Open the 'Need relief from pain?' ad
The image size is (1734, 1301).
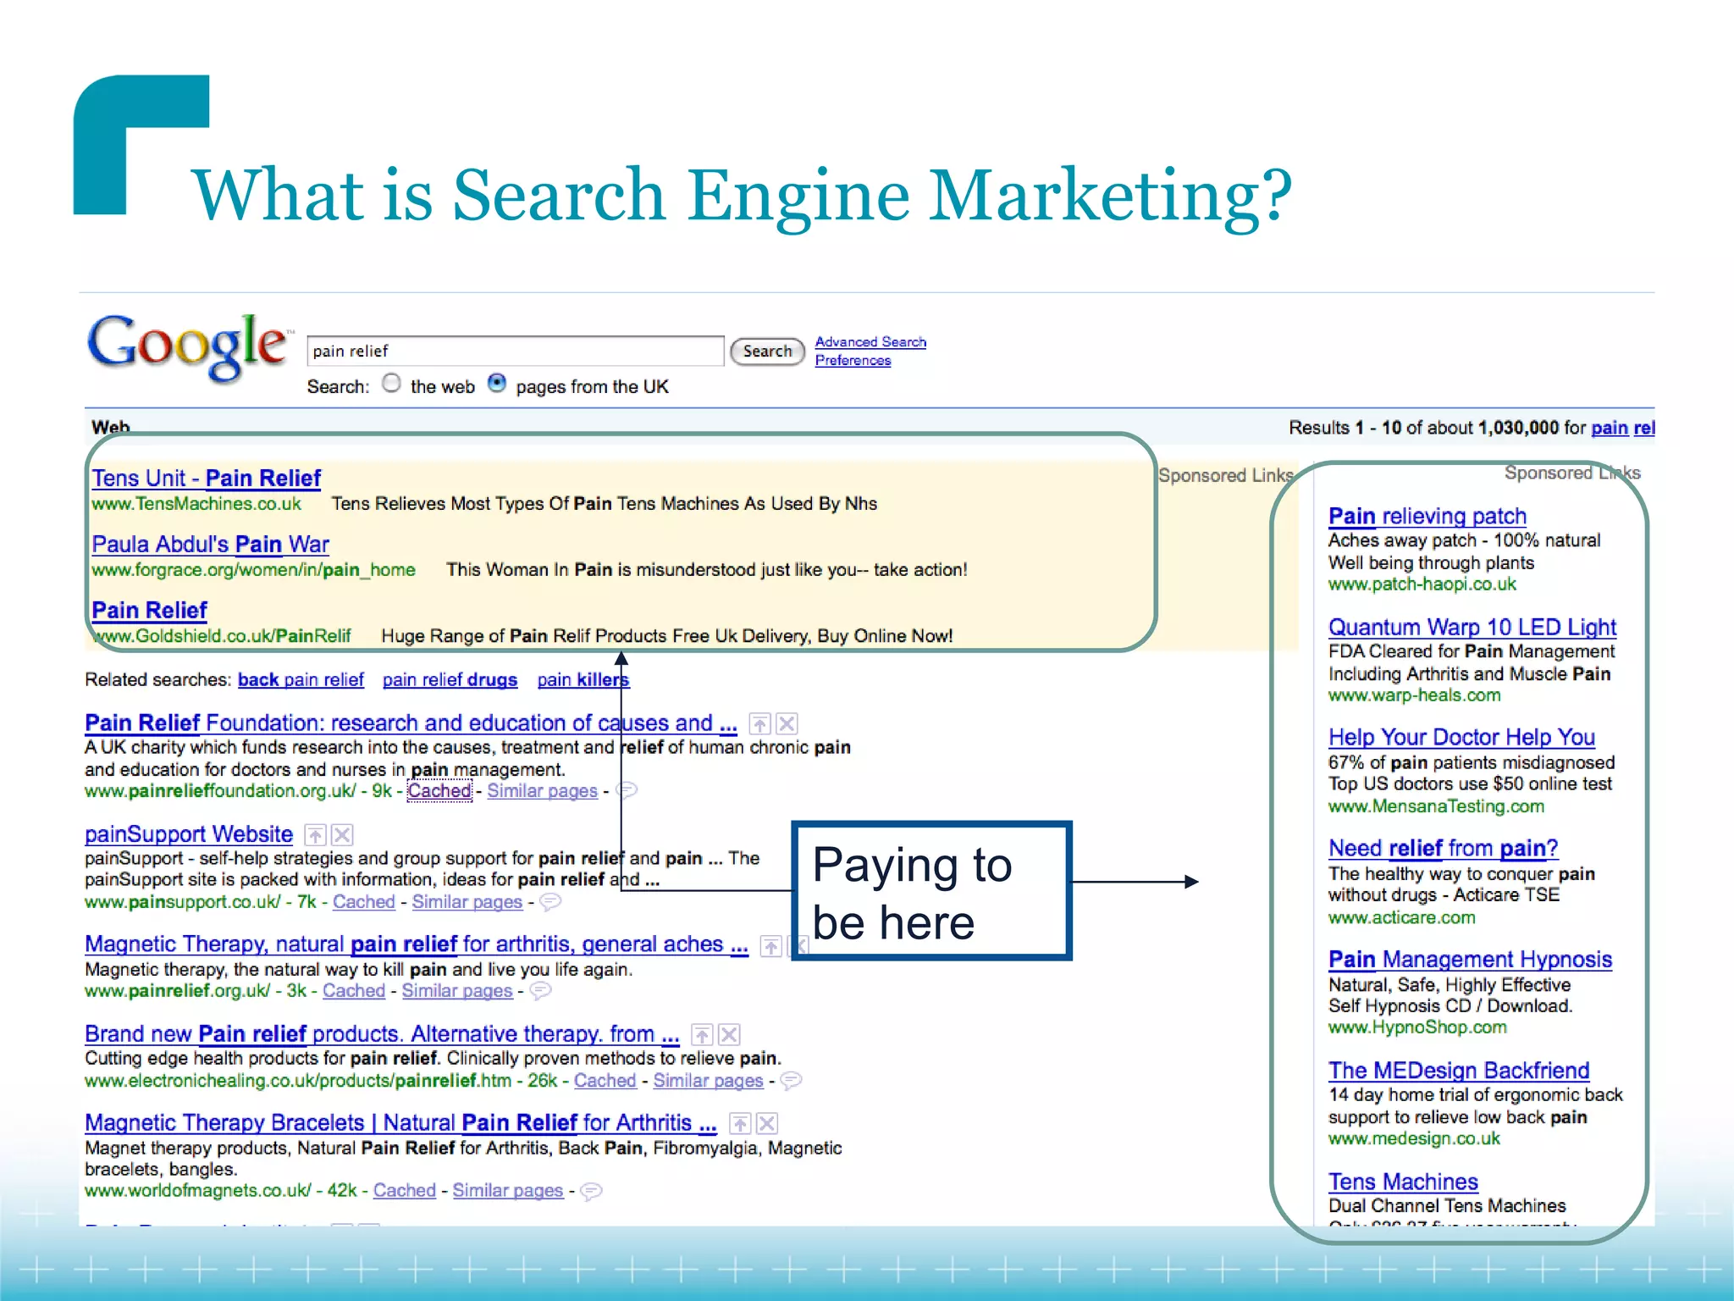tap(1444, 849)
